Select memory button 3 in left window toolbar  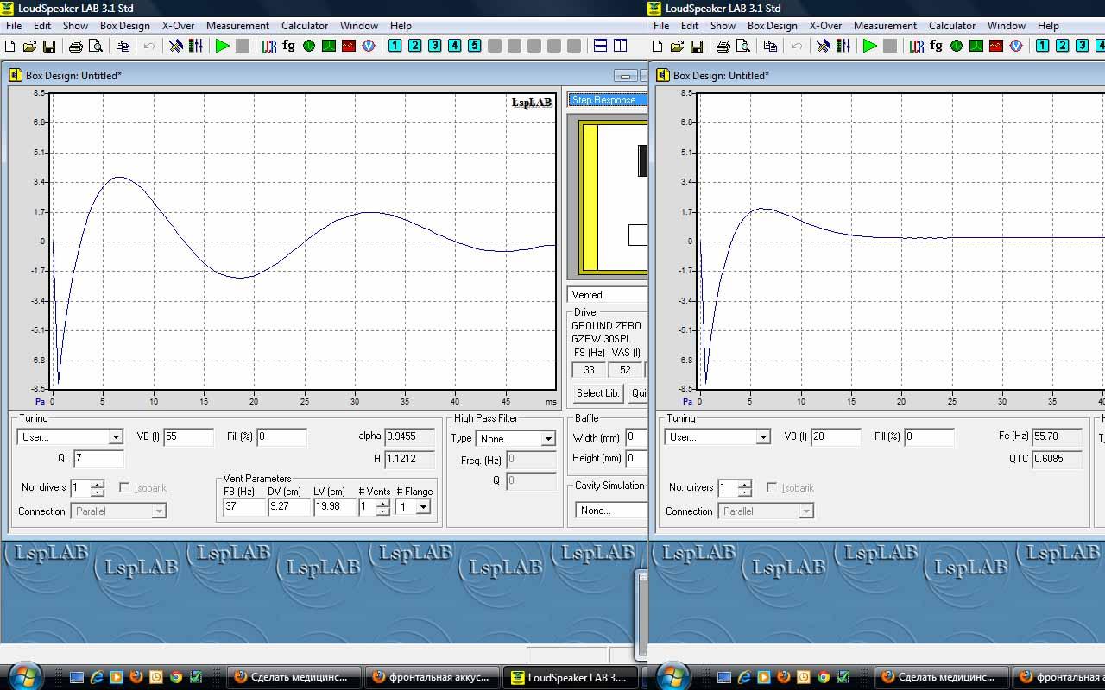click(x=435, y=46)
